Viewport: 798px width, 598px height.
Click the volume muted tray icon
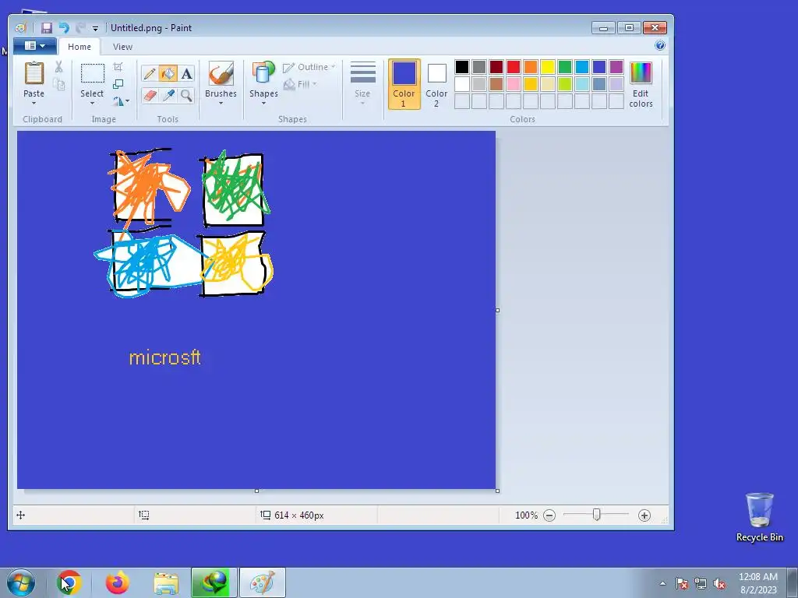719,583
